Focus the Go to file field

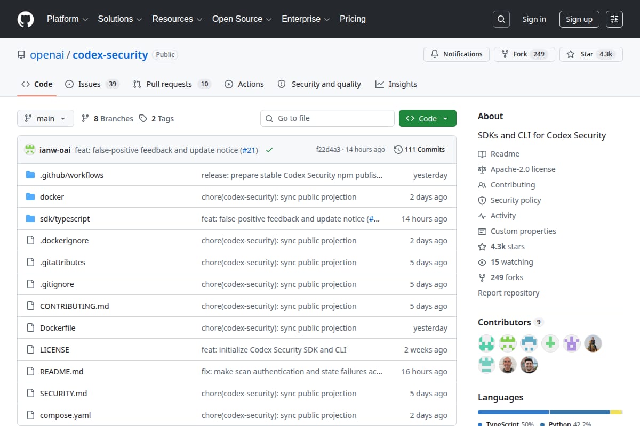click(x=327, y=118)
